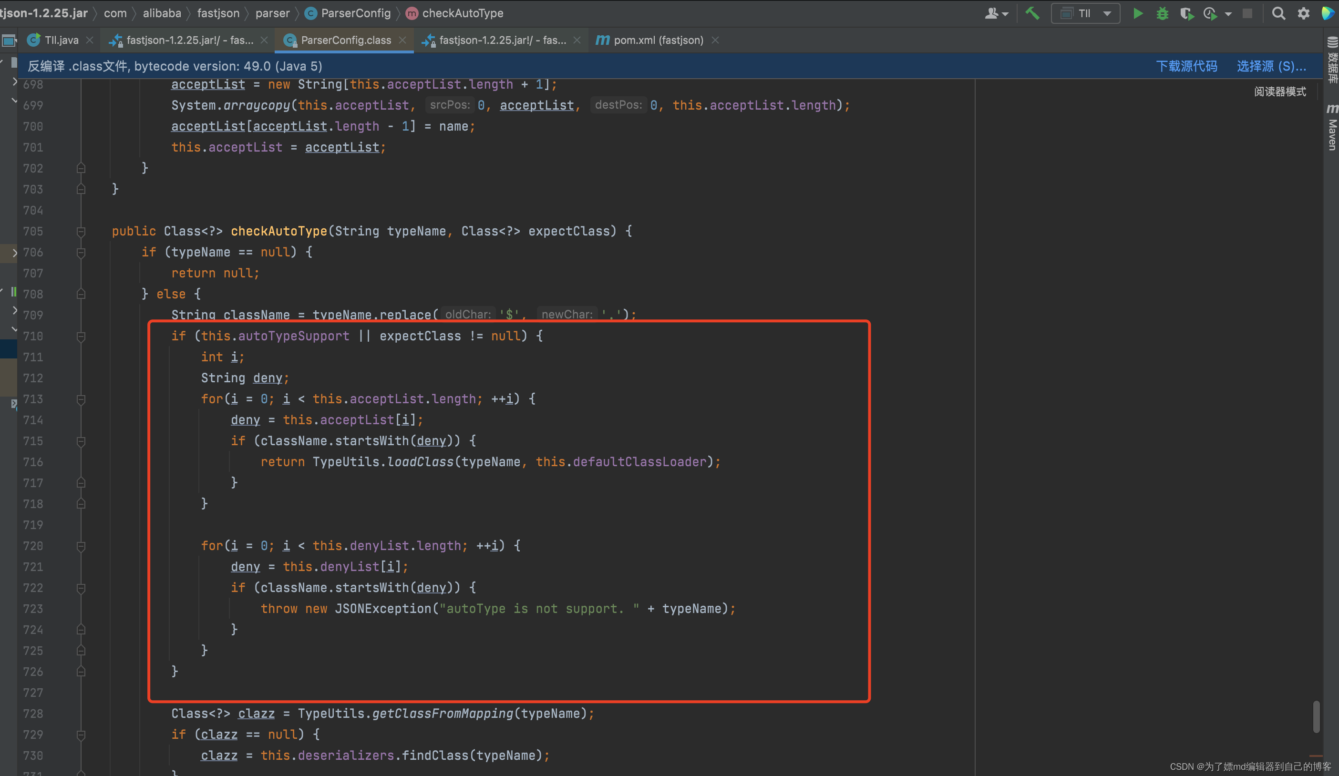
Task: Click line number 705 in gutter
Action: 33,232
